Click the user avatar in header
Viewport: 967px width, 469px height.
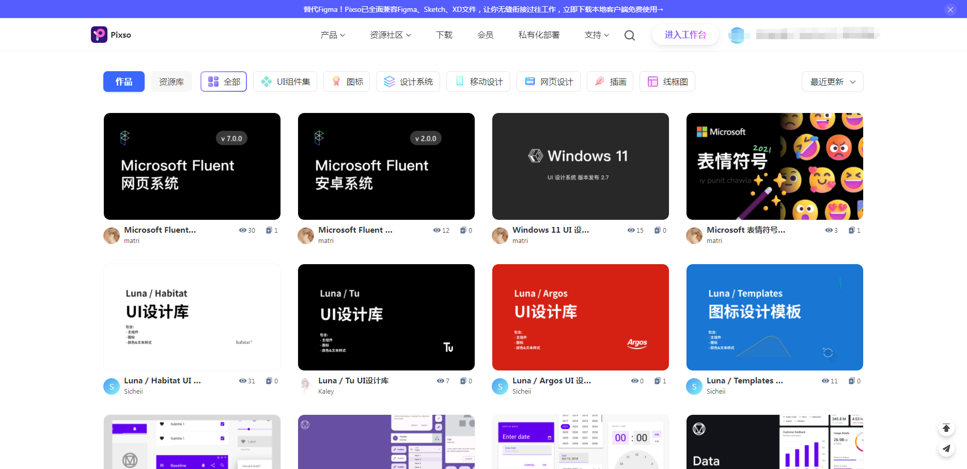click(737, 35)
